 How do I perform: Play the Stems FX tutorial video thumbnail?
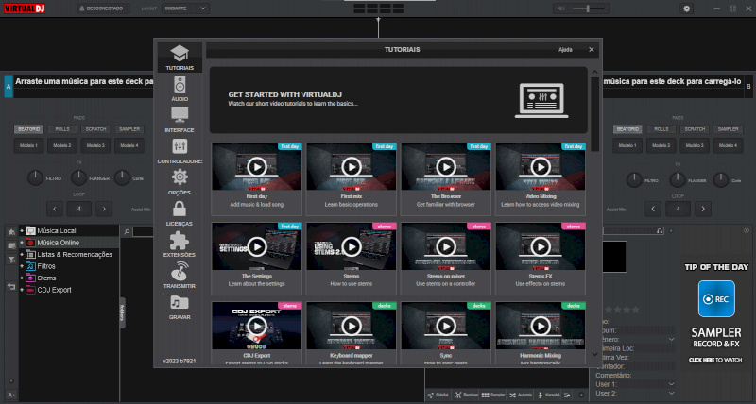540,246
